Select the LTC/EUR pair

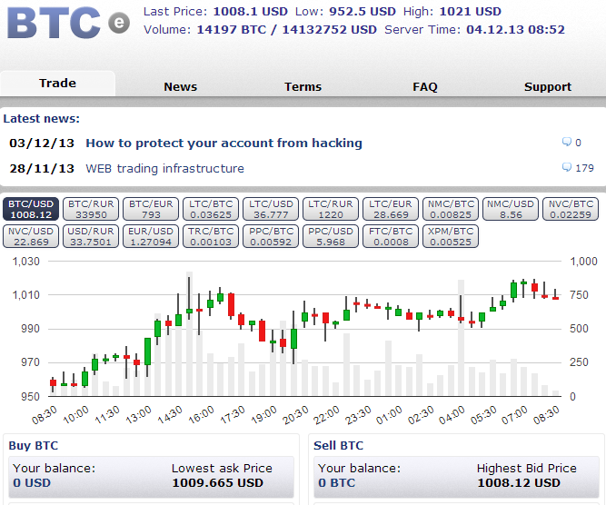point(391,209)
